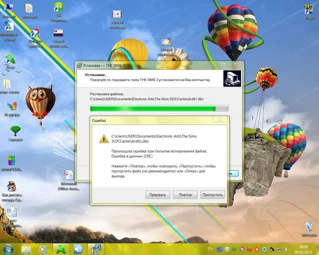The image size is (319, 255).
Task: Click the green A tray icon
Action: pos(234,249)
